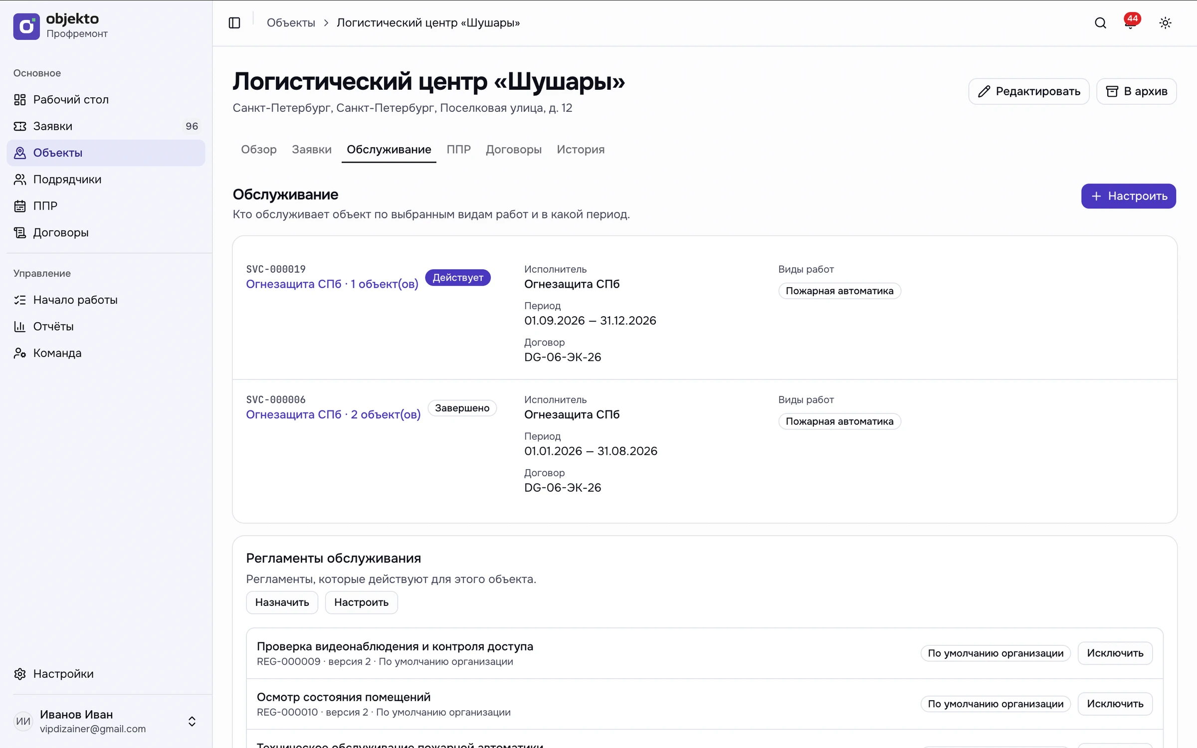Switch to the ППР tab
Viewport: 1197px width, 748px height.
coord(458,150)
